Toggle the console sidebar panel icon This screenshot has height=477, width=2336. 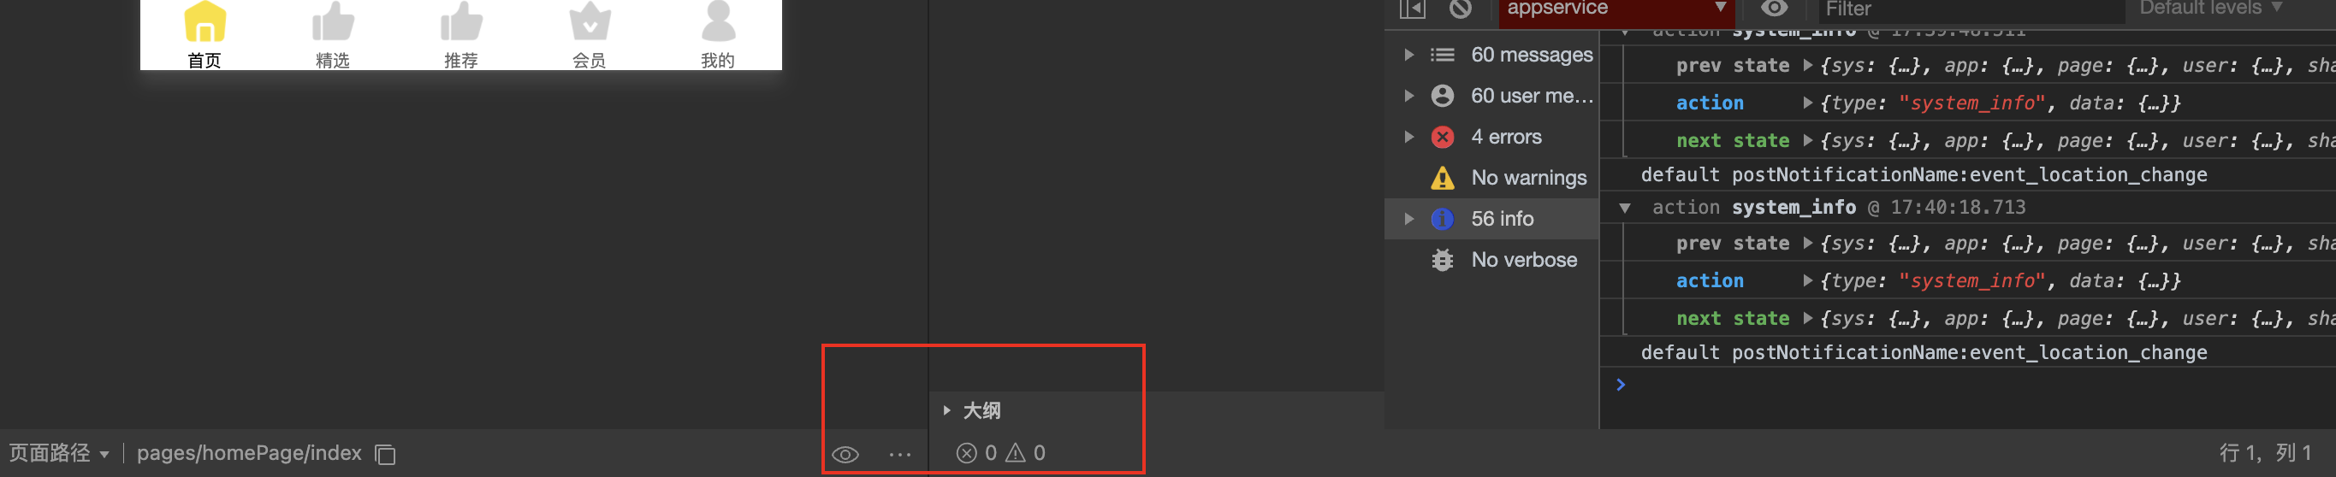click(x=1412, y=9)
